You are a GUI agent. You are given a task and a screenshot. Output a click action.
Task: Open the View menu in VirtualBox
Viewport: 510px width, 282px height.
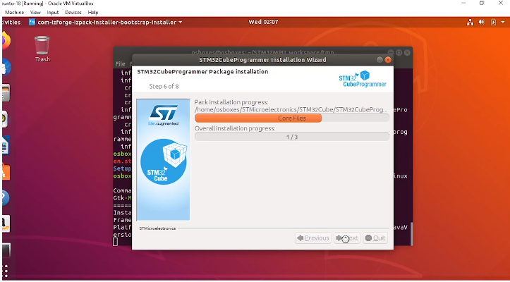coord(35,13)
